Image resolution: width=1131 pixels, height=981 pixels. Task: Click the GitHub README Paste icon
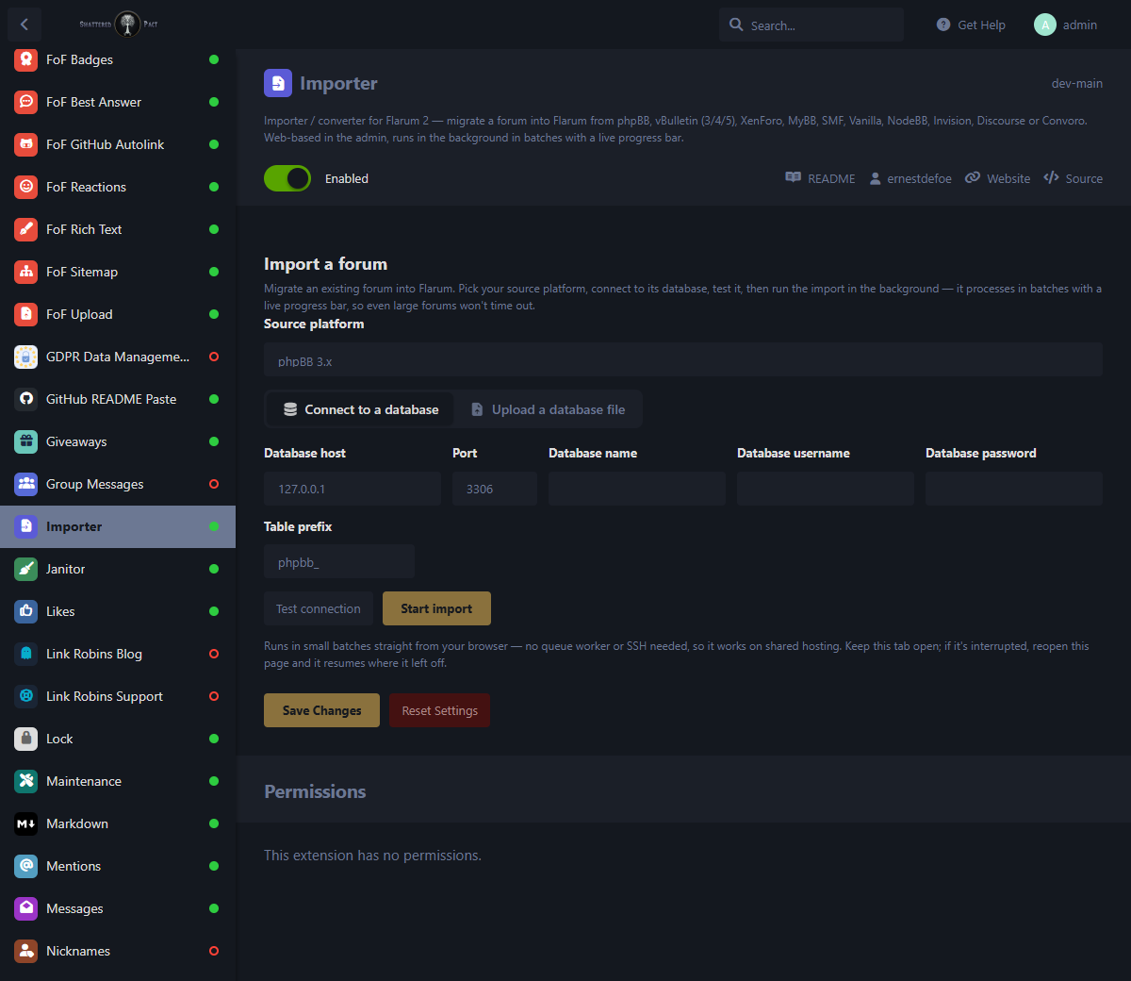click(26, 399)
